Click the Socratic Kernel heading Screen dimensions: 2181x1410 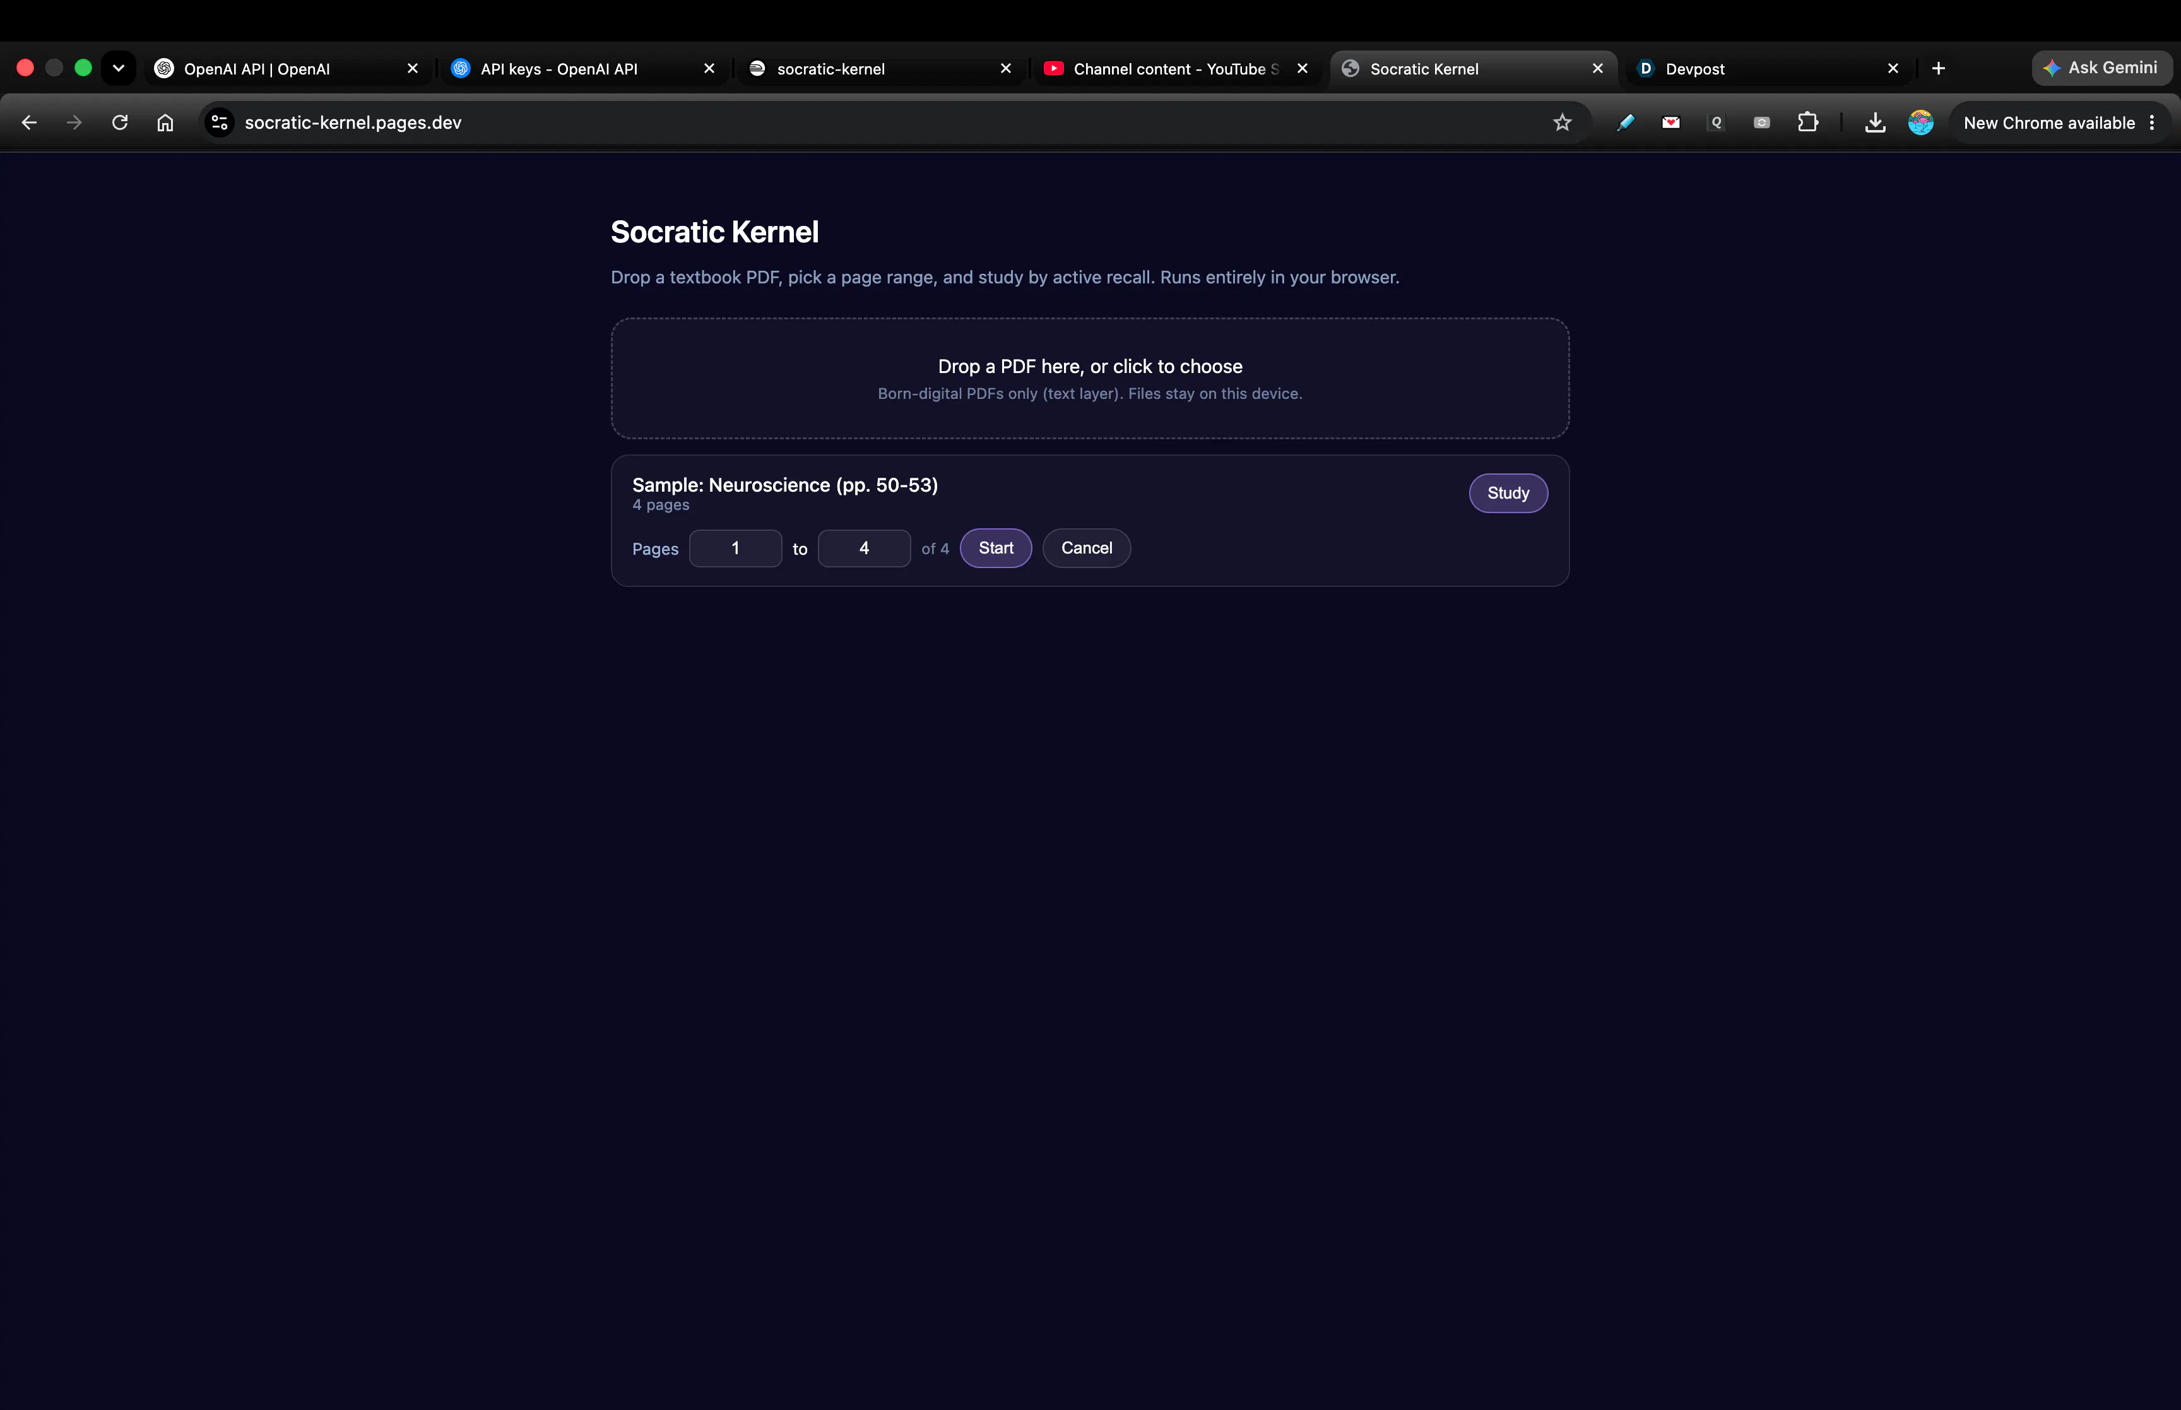click(715, 232)
